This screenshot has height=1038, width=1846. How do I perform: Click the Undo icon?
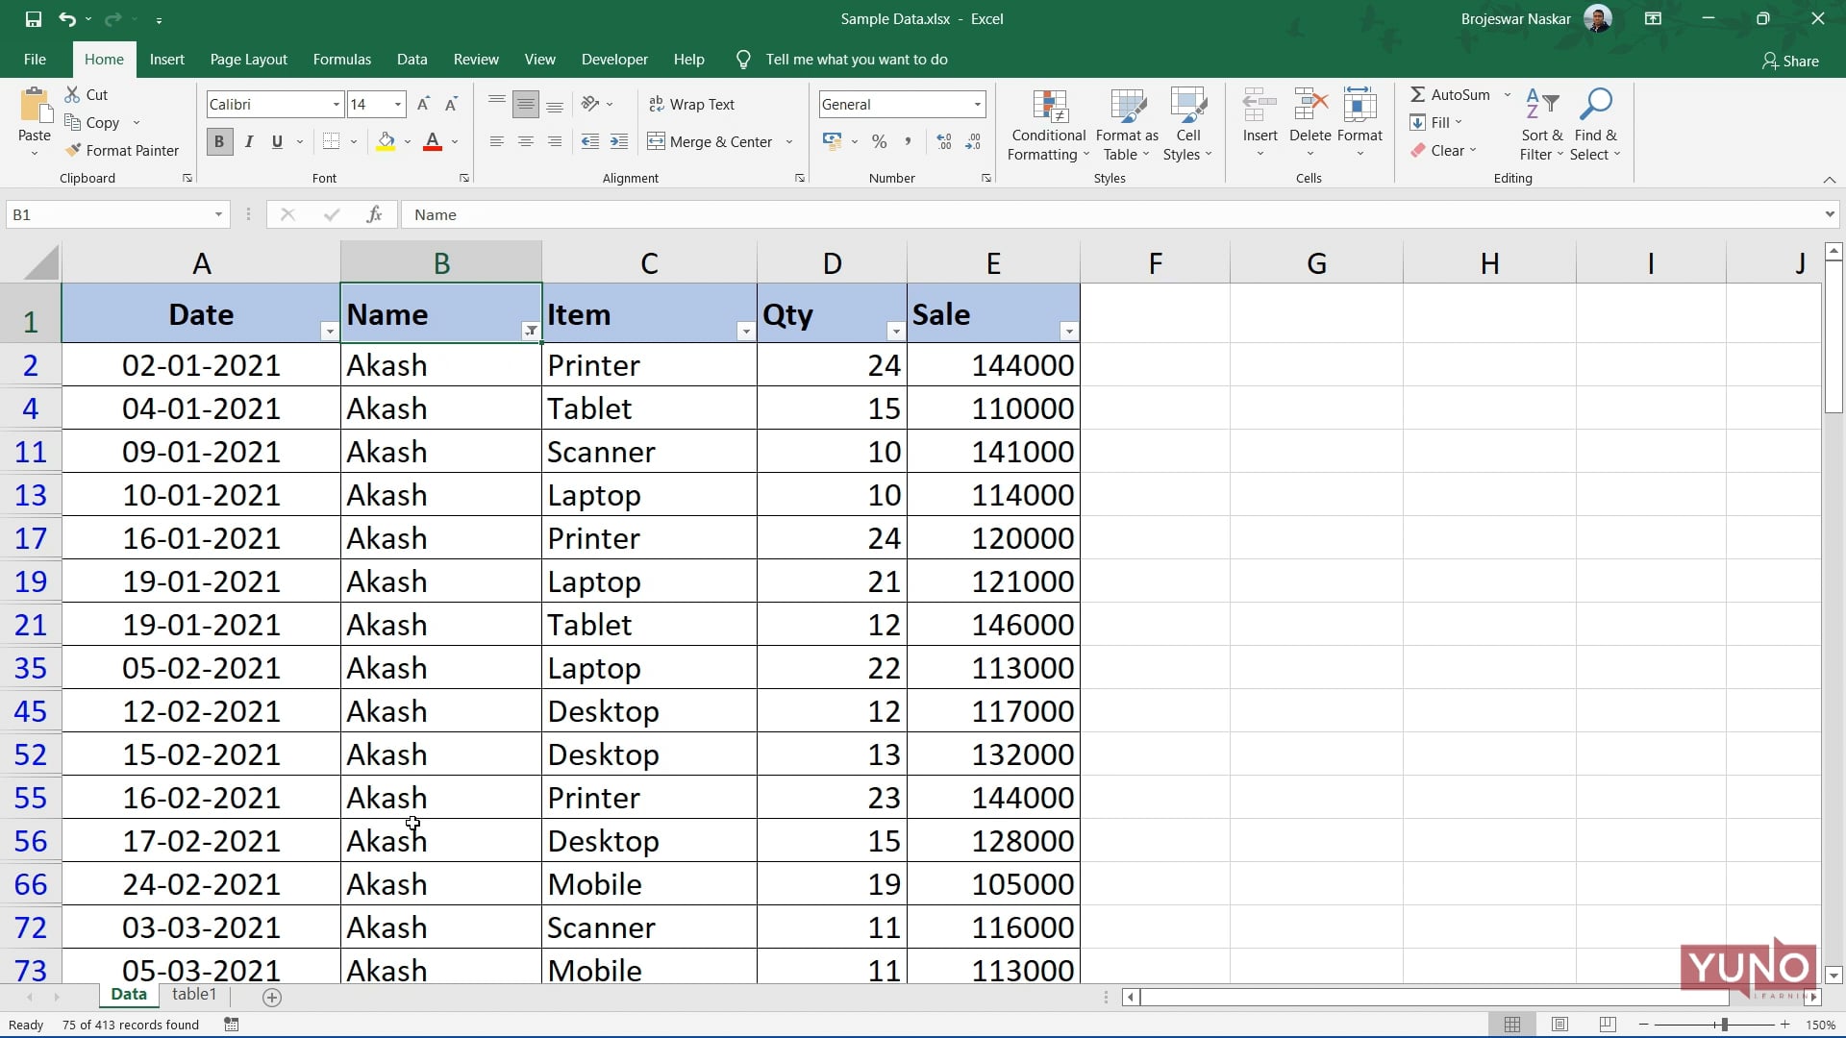(67, 18)
